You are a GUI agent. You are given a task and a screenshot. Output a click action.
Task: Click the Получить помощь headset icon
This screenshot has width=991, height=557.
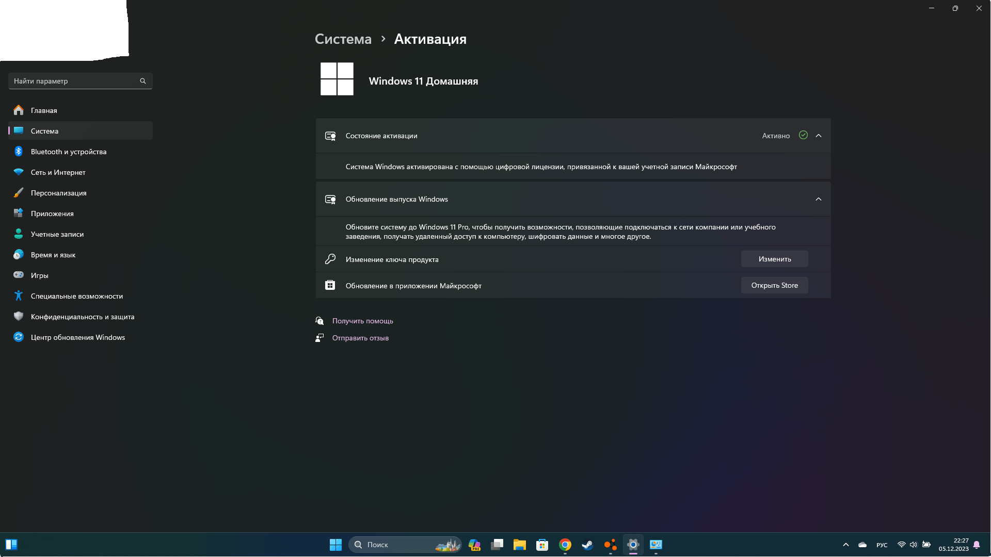pos(319,321)
